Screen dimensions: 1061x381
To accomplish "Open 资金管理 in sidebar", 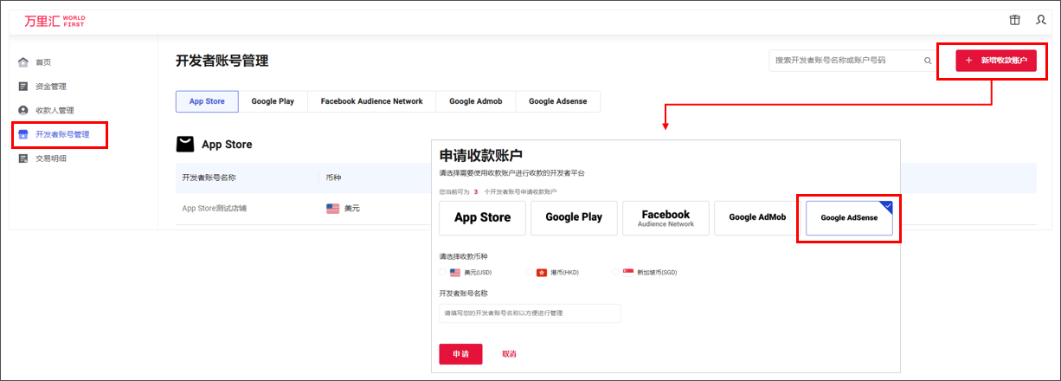I will pos(51,87).
